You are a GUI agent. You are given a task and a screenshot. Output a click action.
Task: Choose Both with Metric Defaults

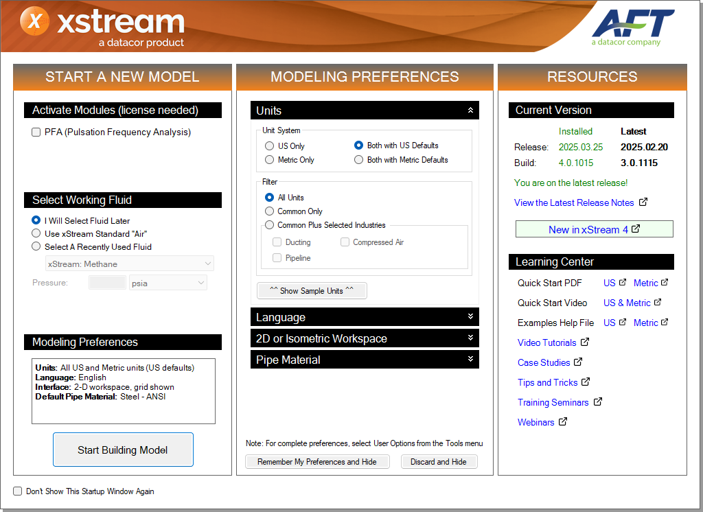coord(358,160)
